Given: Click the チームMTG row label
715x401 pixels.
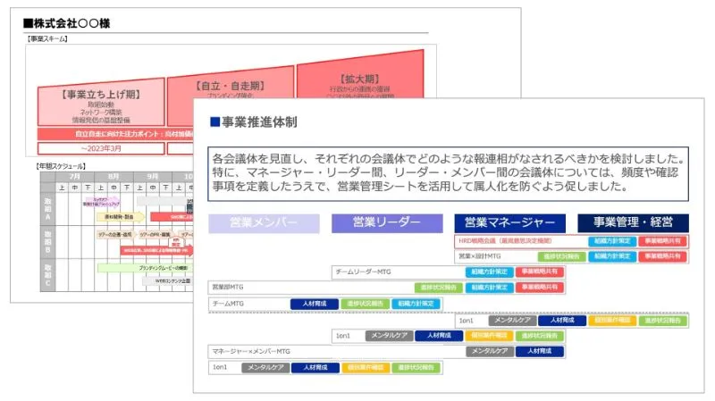Looking at the screenshot, I should [228, 304].
